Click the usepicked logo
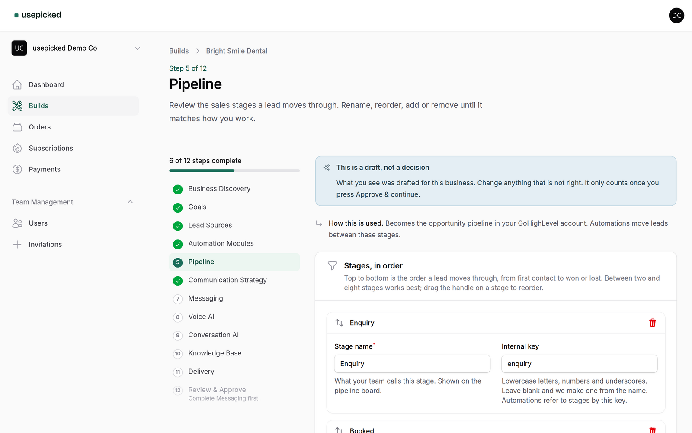This screenshot has height=433, width=692. click(38, 15)
